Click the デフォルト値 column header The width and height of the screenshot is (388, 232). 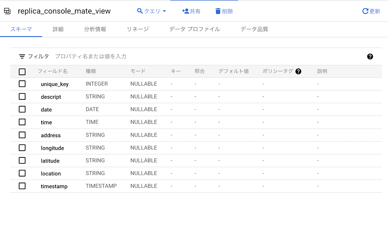point(233,71)
